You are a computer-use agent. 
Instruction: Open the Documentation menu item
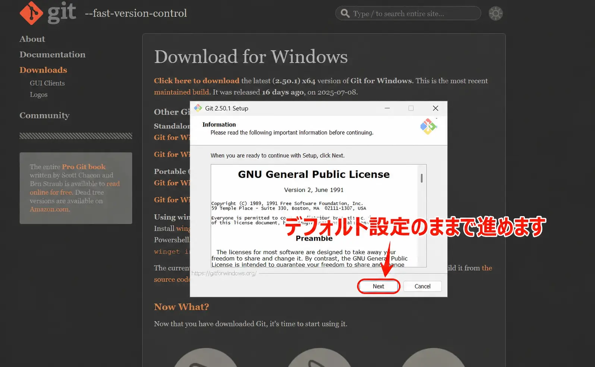click(53, 55)
